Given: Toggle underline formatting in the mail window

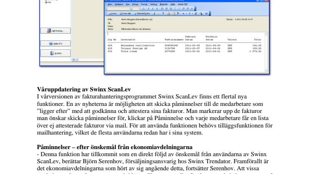Looking at the screenshot, I should point(157,9).
